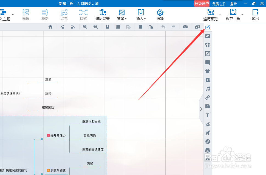The image size is (266, 175).
Task: Open the shape tools sidebar icon
Action: (x=208, y=106)
